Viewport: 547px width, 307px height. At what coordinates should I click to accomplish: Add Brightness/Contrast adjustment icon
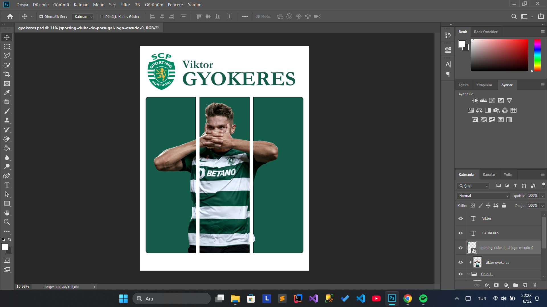(475, 101)
